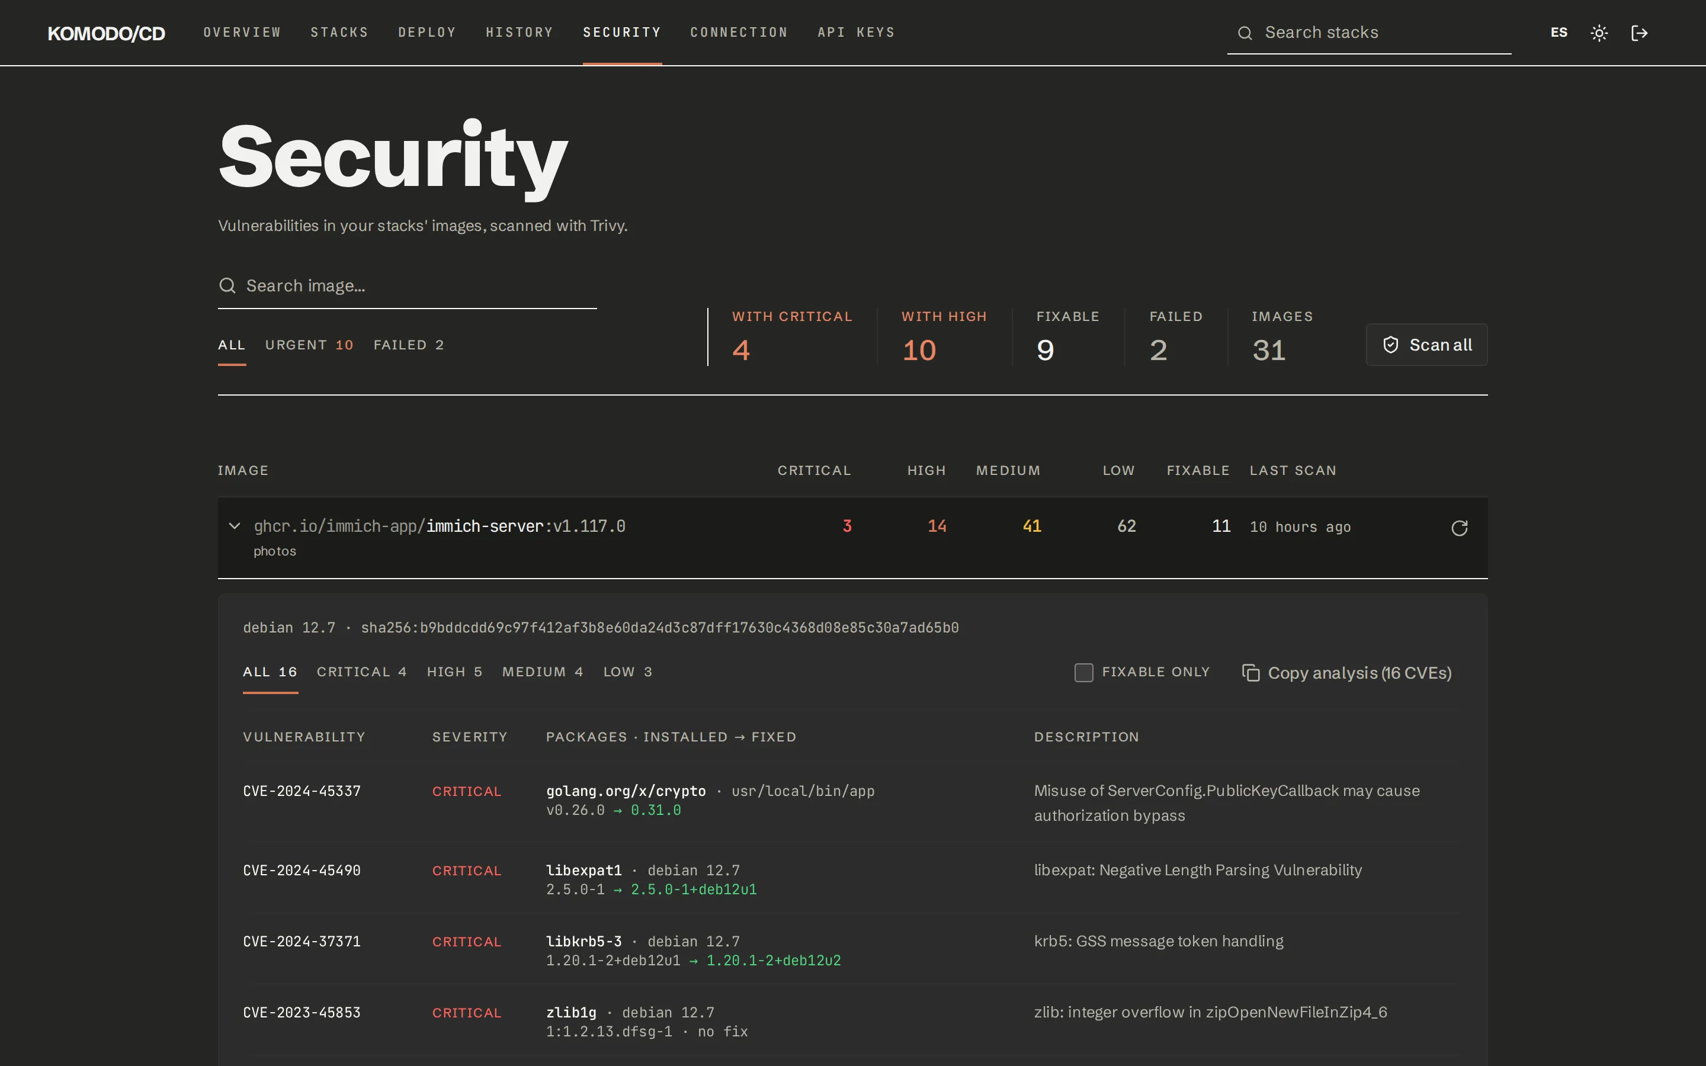Viewport: 1706px width, 1066px height.
Task: Enable the Fixable Only checkbox
Action: [x=1083, y=673]
